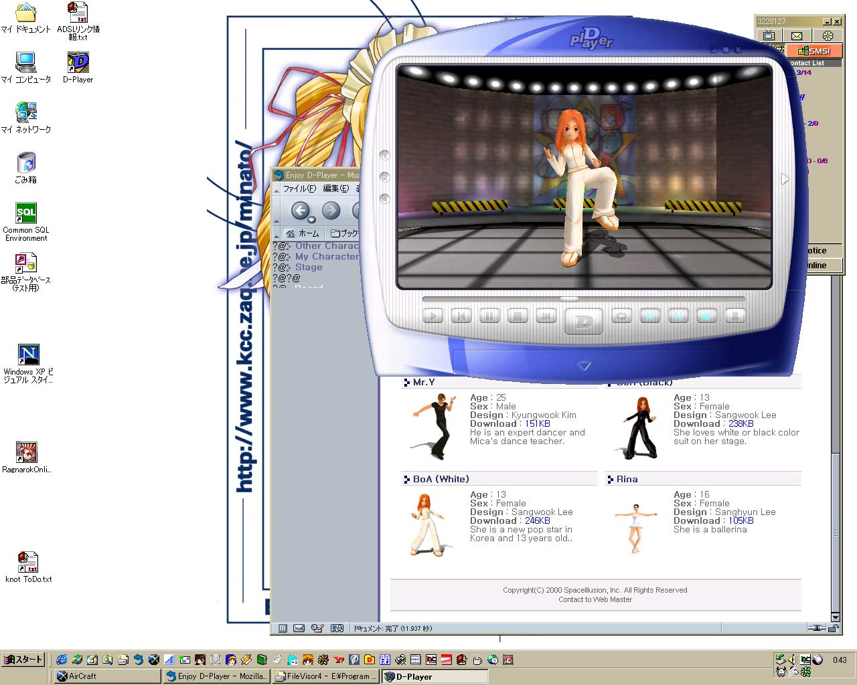This screenshot has width=857, height=685.
Task: Click the eject button in D-Player
Action: [735, 316]
